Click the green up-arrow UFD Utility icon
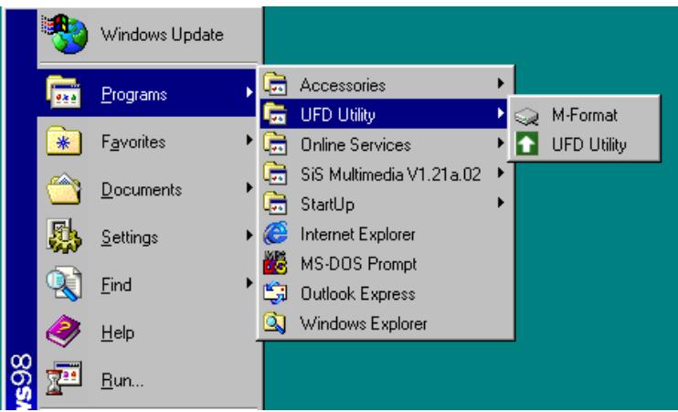Viewport: 678px width, 412px height. [x=526, y=144]
